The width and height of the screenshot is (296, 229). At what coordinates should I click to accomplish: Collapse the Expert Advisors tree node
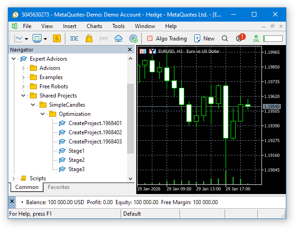[13, 59]
